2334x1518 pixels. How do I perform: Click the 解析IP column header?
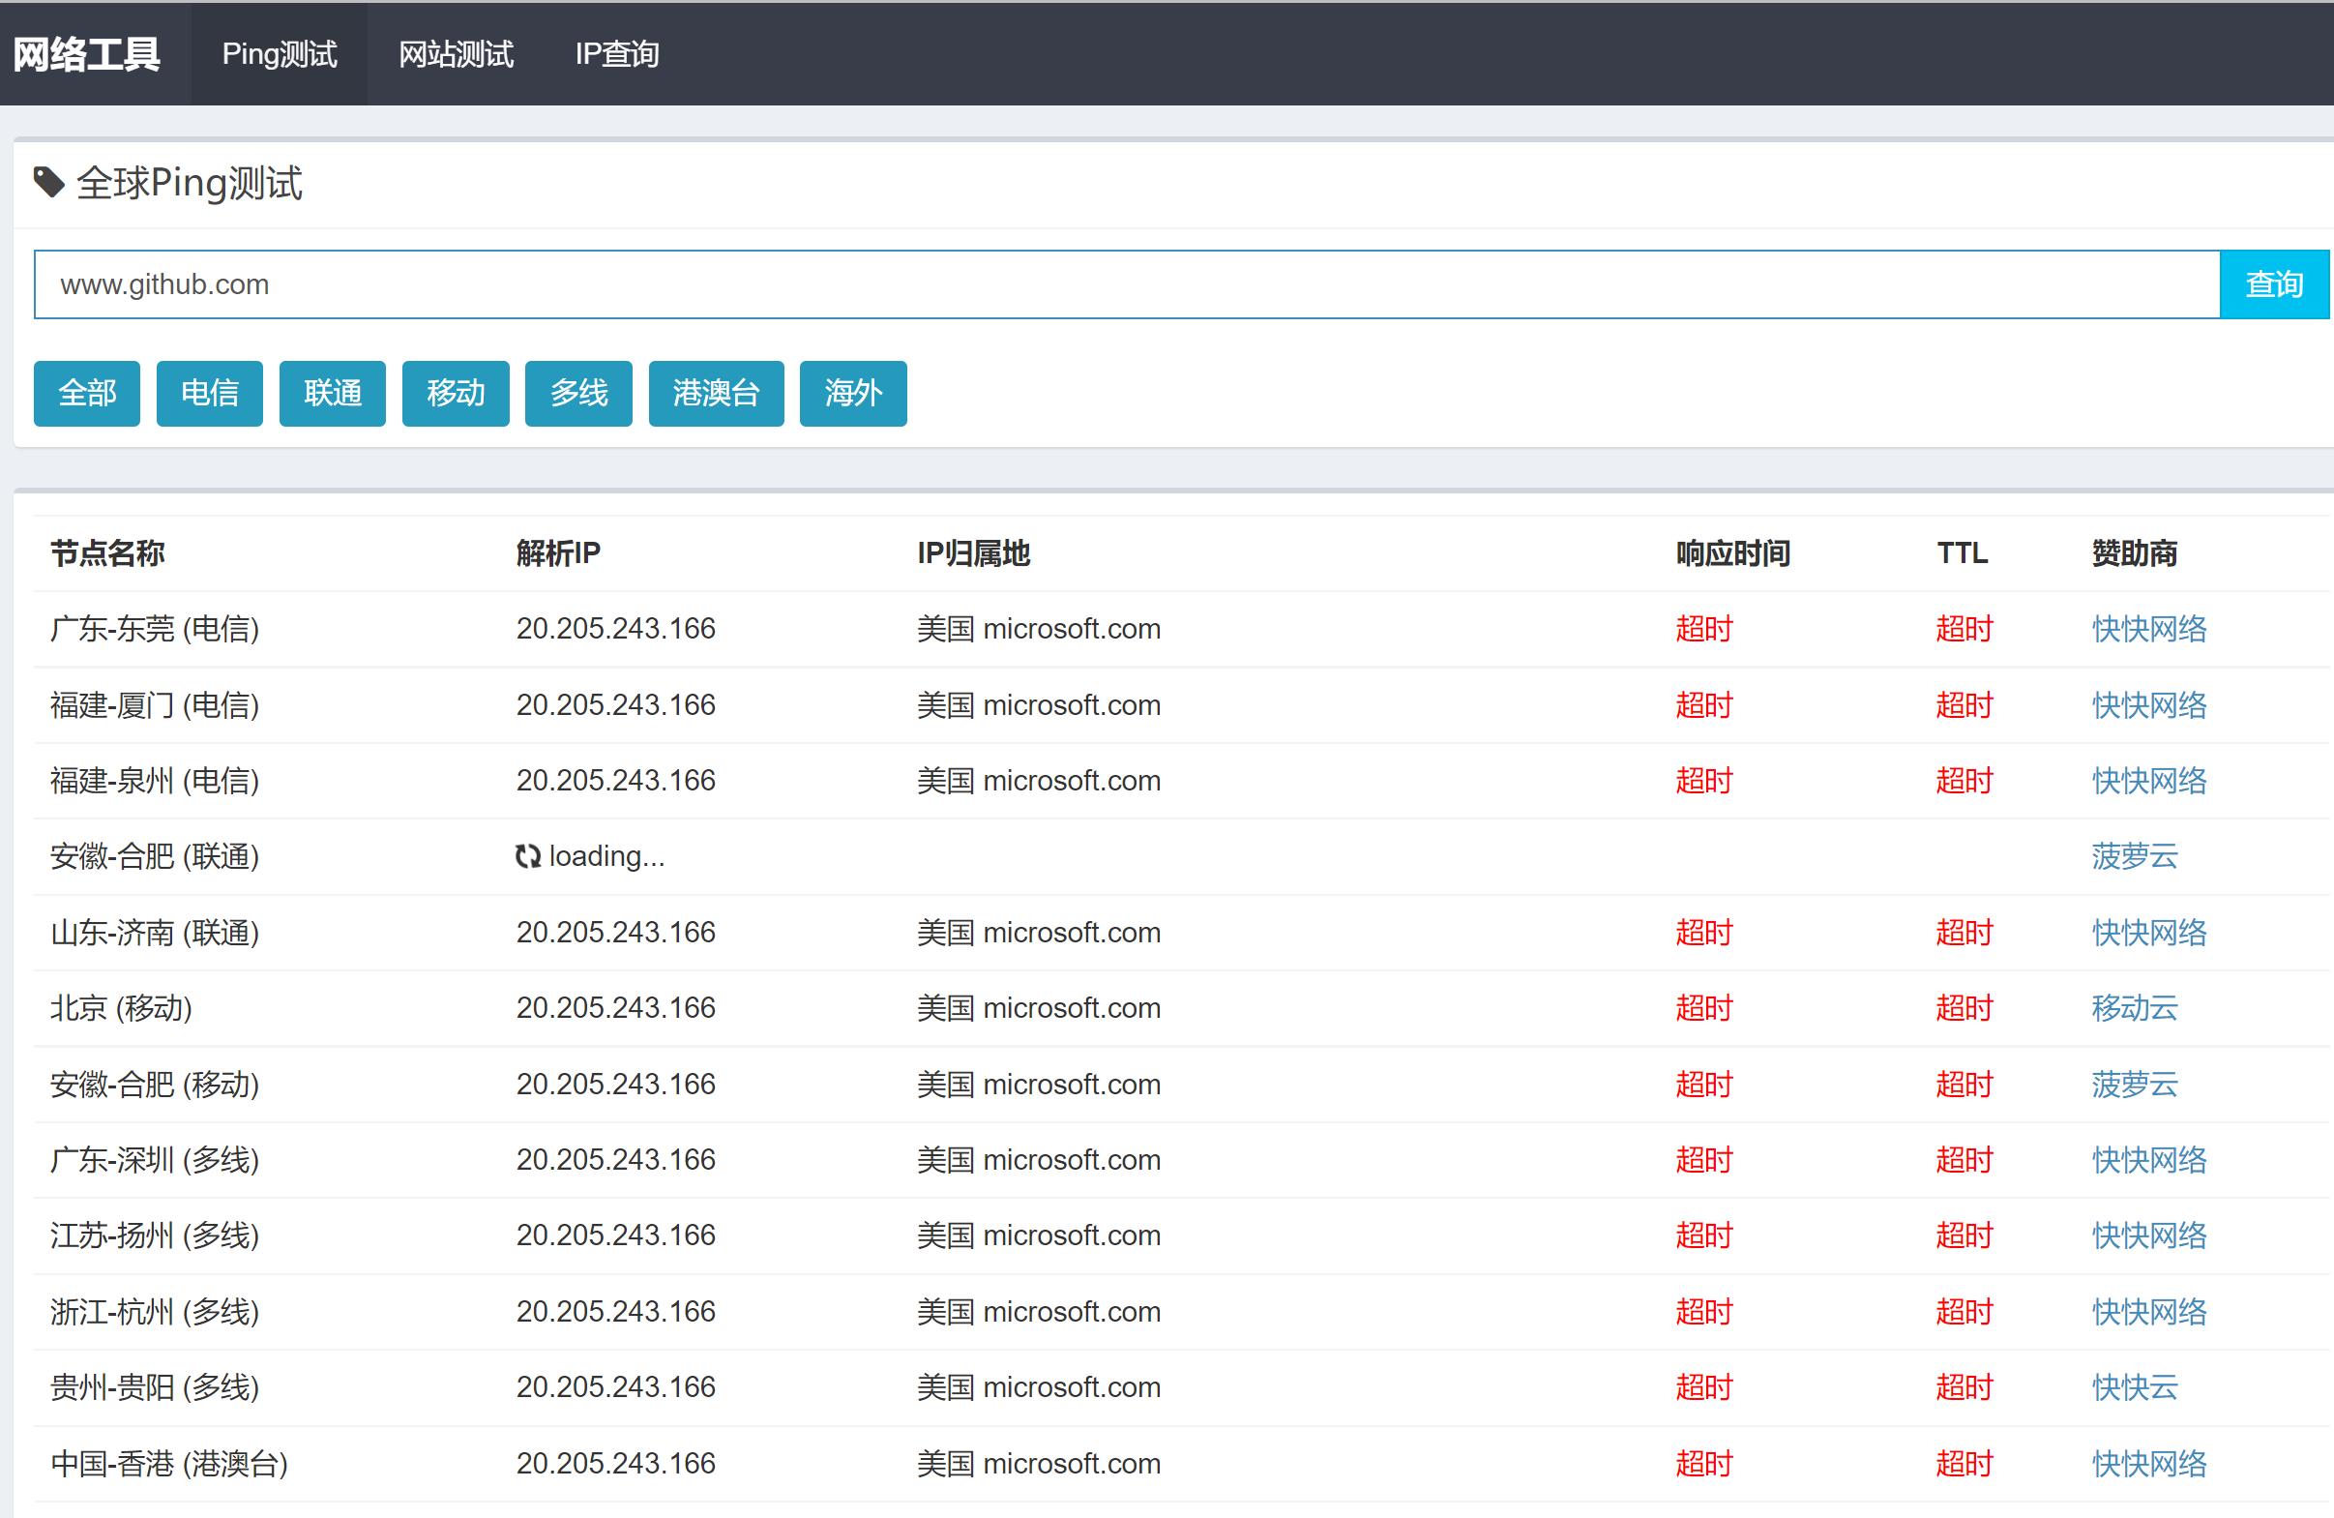tap(558, 553)
